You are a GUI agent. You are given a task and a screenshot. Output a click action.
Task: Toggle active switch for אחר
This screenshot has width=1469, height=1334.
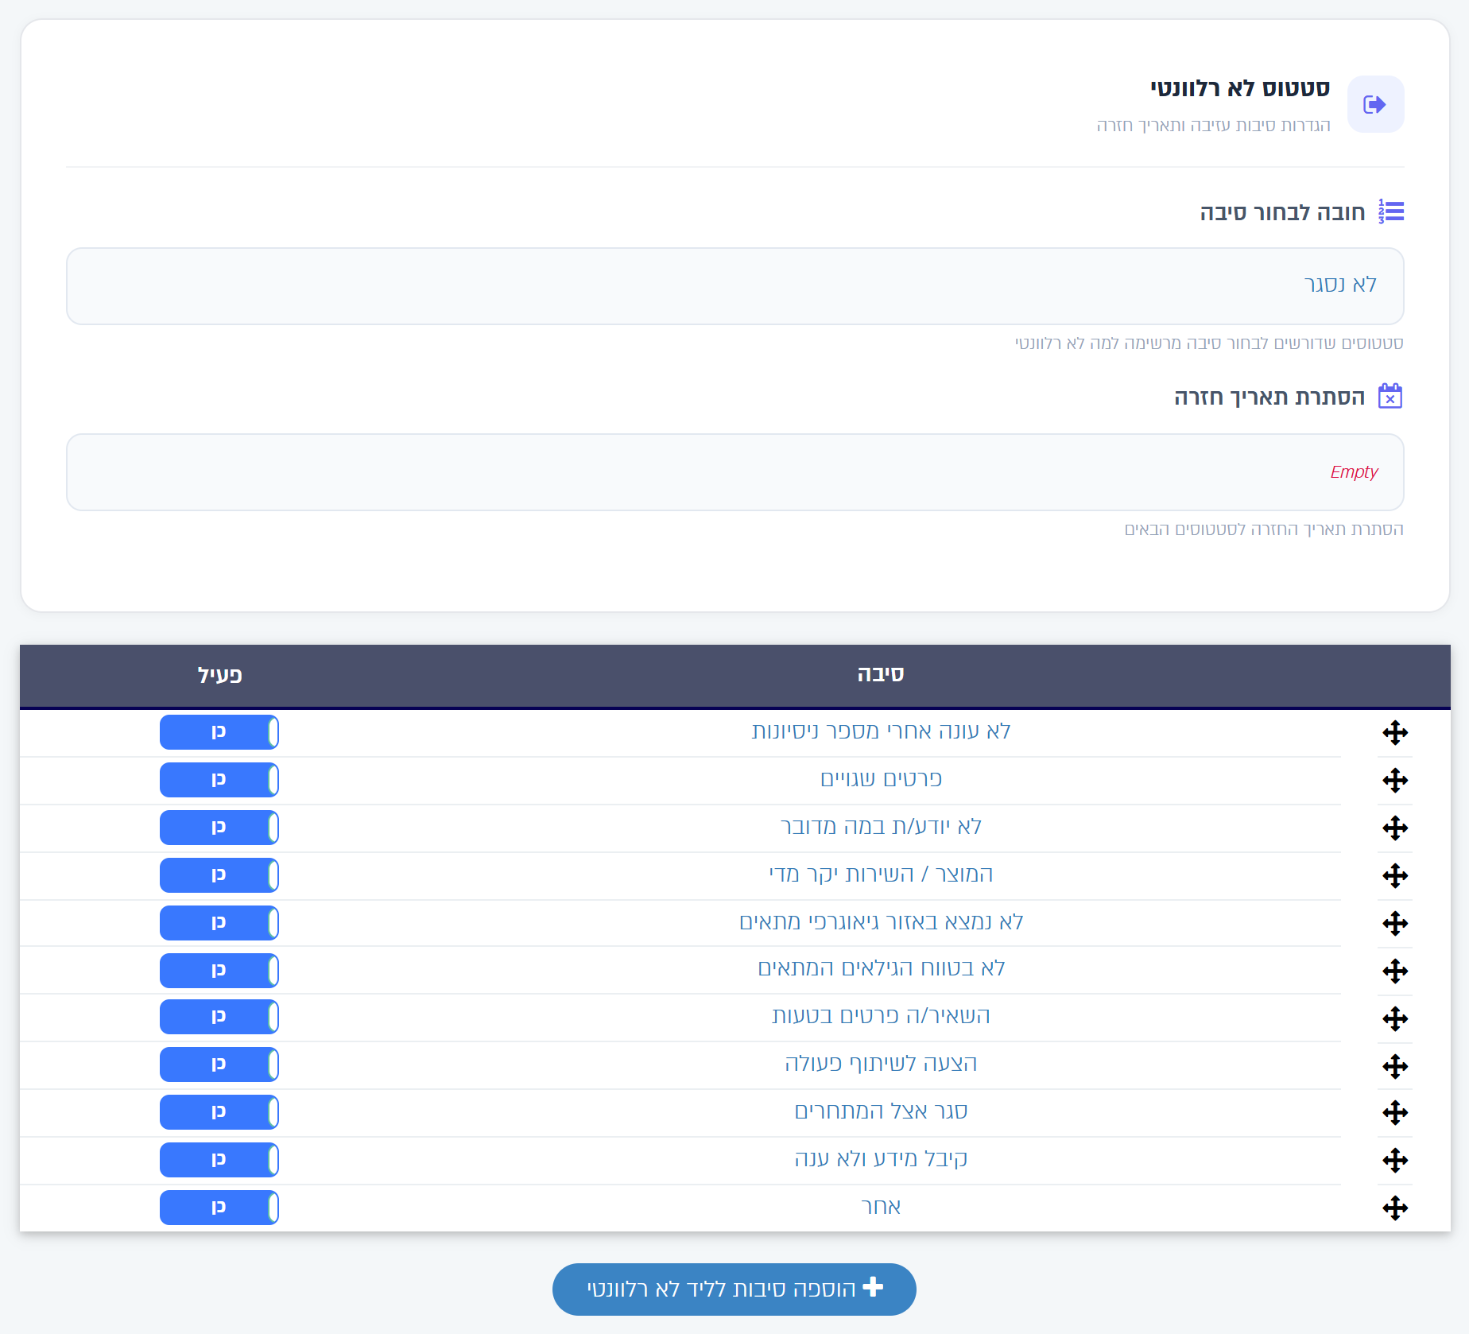click(x=219, y=1208)
